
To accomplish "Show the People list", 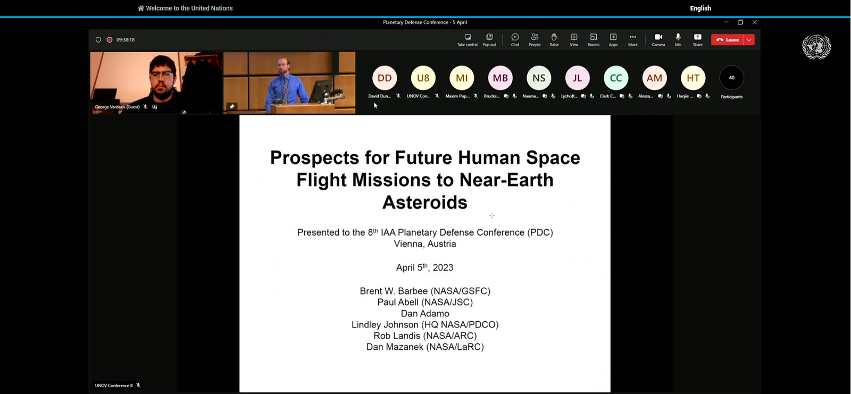I will (535, 40).
